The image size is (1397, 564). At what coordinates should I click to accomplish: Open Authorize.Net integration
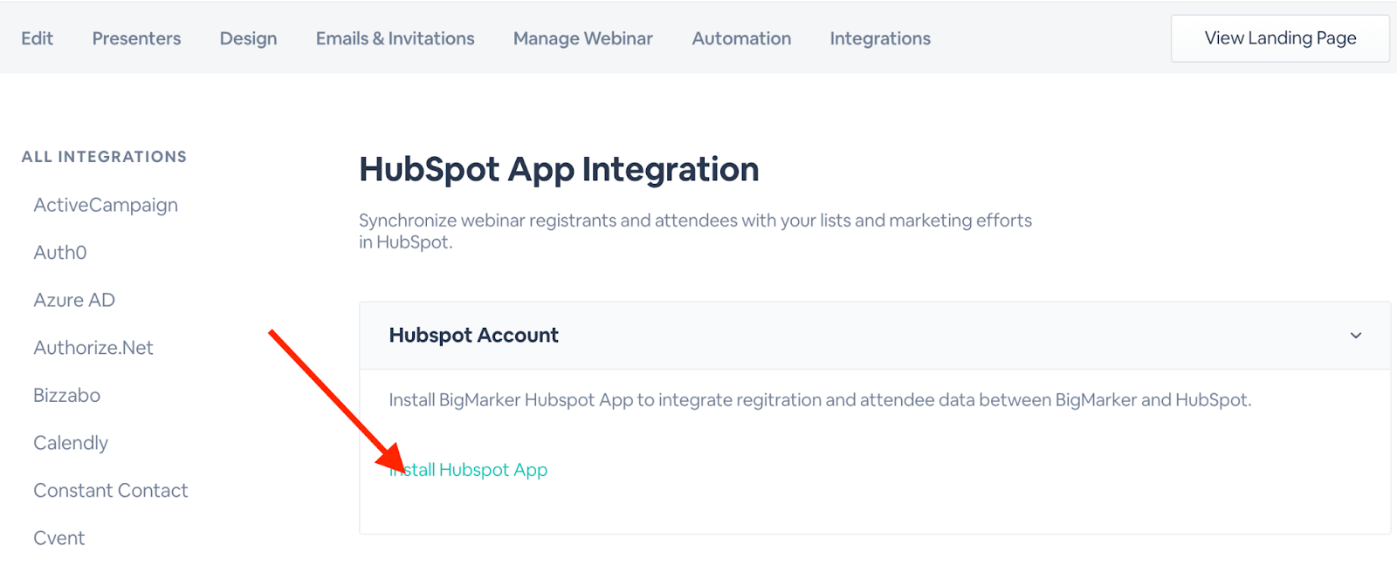point(93,348)
